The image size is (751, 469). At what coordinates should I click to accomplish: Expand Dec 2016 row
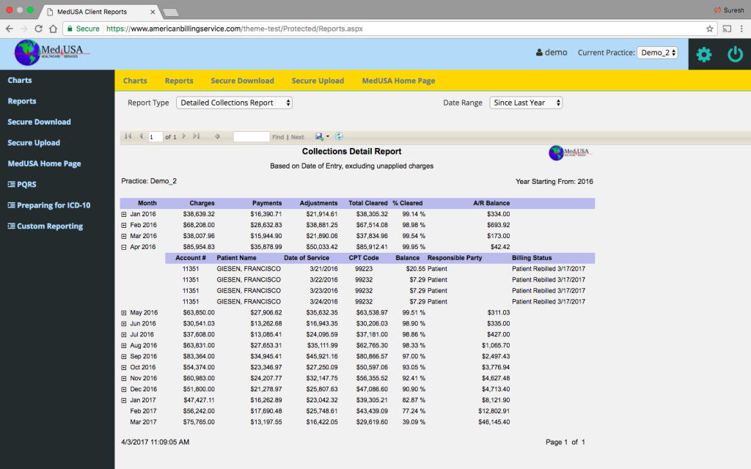click(123, 390)
